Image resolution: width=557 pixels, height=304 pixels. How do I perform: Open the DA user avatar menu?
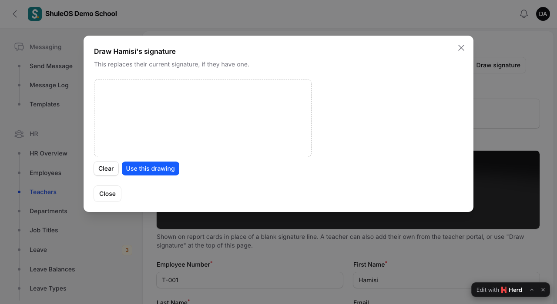pos(543,14)
